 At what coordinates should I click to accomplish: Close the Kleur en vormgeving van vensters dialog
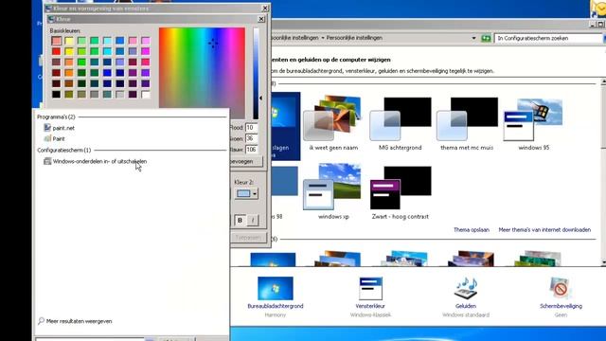pos(265,9)
